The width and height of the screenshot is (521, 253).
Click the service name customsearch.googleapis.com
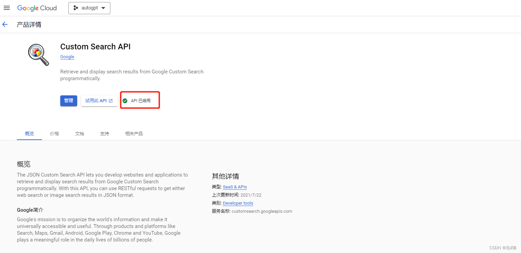tap(262, 211)
